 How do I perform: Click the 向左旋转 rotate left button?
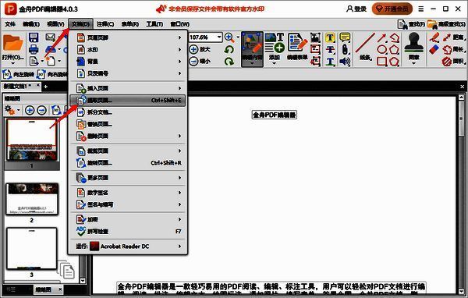tap(19, 74)
